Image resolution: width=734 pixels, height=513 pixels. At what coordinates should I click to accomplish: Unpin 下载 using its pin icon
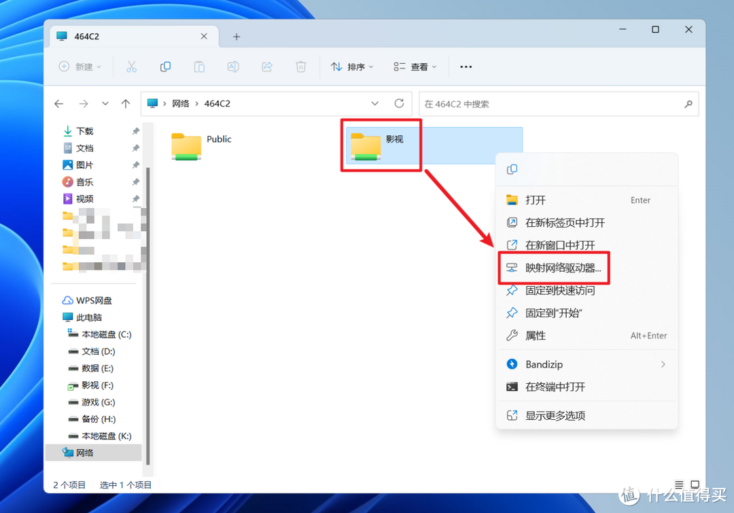(136, 131)
